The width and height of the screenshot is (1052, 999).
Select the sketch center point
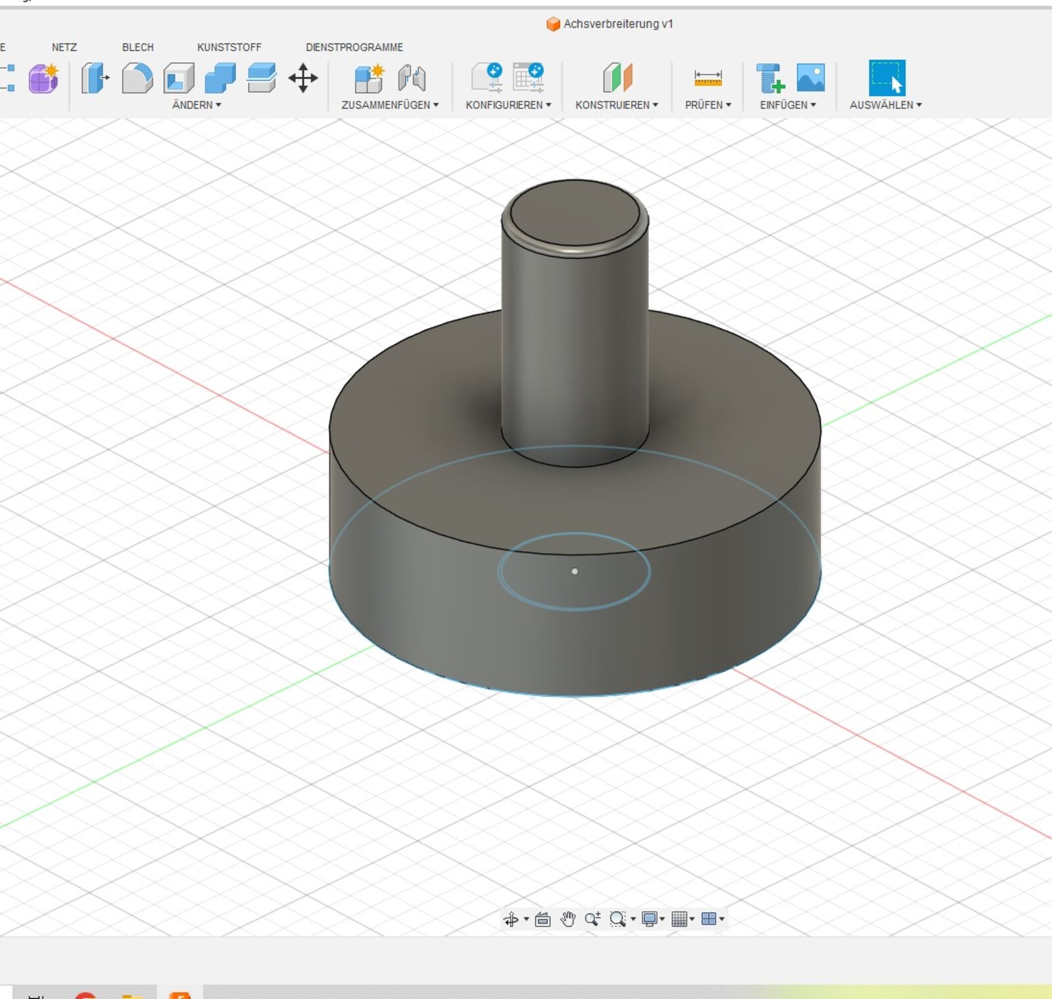click(575, 572)
